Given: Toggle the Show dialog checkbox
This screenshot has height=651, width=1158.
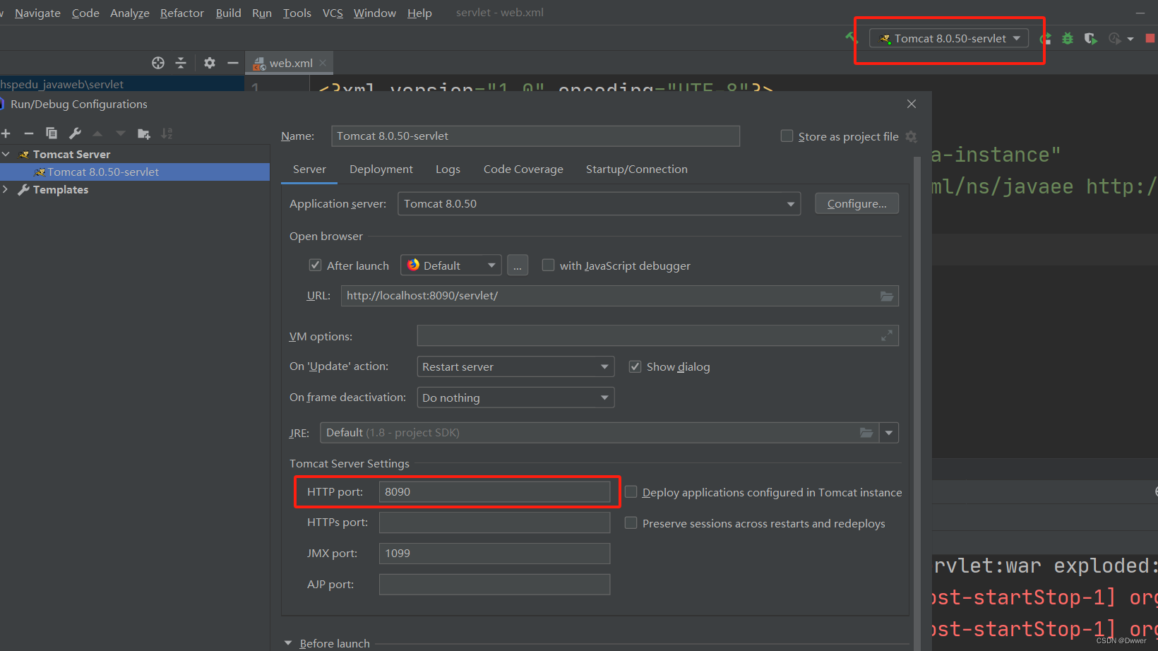Looking at the screenshot, I should point(635,366).
